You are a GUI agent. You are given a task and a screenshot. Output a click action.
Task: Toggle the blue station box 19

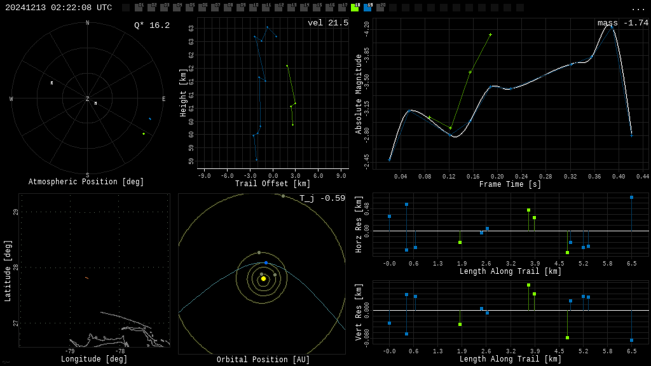[x=367, y=8]
